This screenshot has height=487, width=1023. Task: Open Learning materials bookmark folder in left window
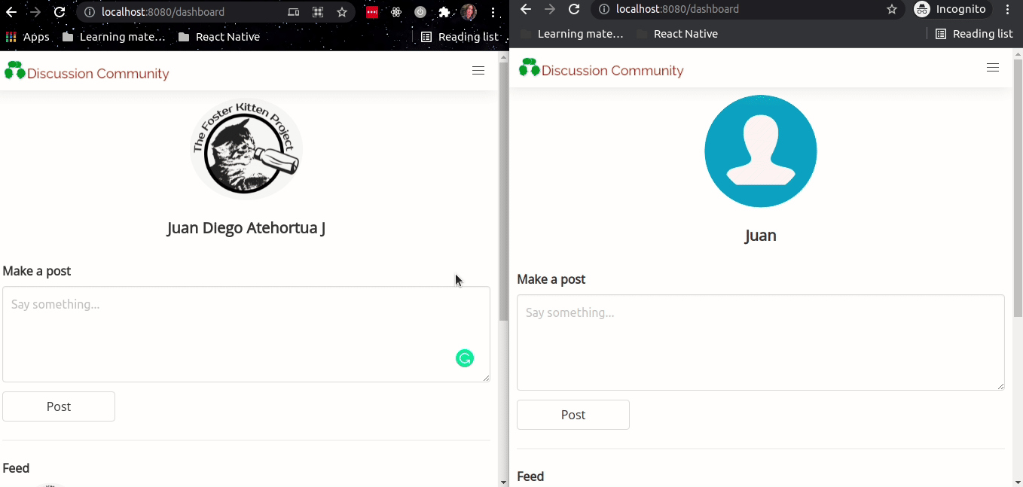tap(114, 37)
